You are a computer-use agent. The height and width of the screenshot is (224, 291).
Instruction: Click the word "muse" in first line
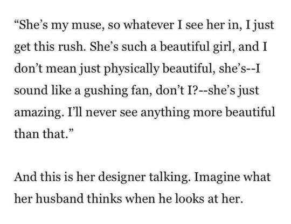point(86,25)
